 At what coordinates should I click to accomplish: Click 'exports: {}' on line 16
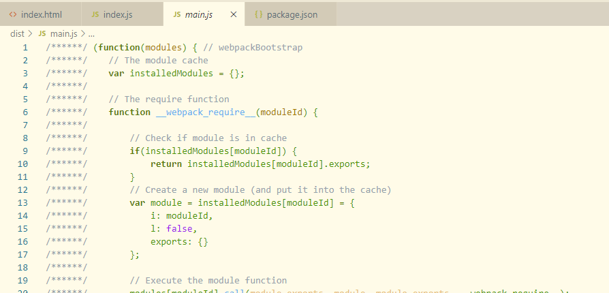coord(179,242)
